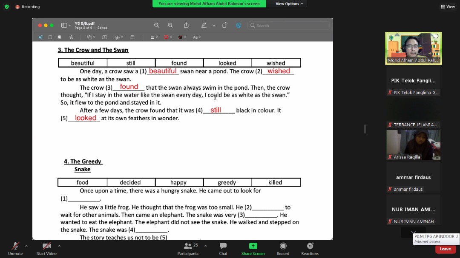Click the Zoom Out magnifier in Preview
Screen dimensions: 460x258
click(156, 26)
